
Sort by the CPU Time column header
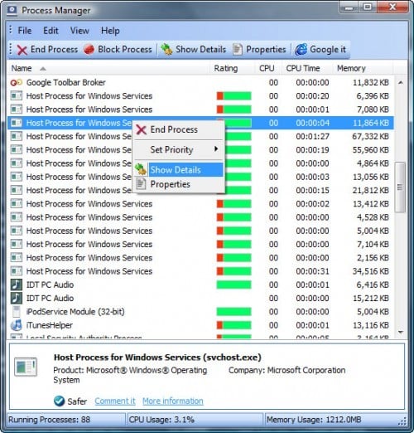coord(306,68)
